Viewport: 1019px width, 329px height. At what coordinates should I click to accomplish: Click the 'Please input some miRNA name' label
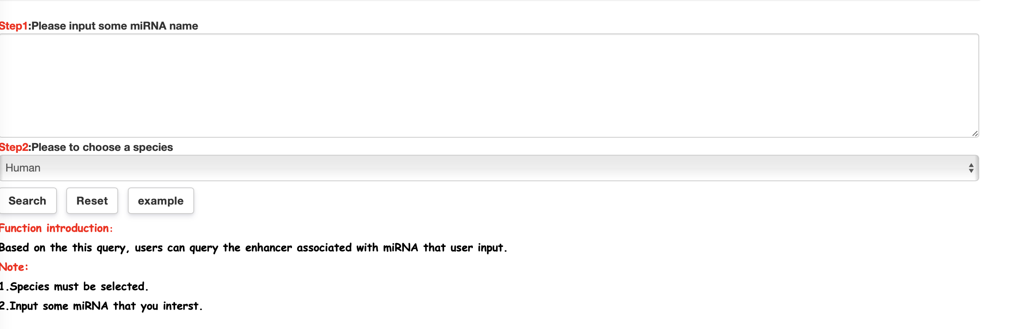point(115,26)
